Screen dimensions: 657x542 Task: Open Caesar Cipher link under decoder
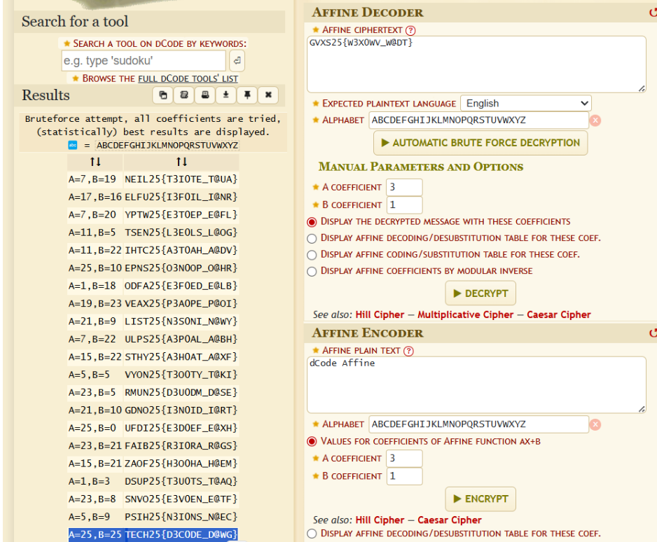[x=558, y=314]
